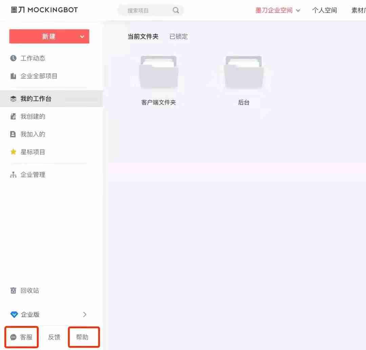This screenshot has width=366, height=350.
Task: Open the 反馈 feedback link
Action: (x=54, y=337)
